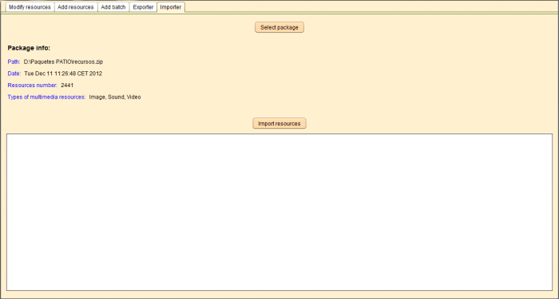Image resolution: width=559 pixels, height=299 pixels.
Task: Open the Add resources tab
Action: tap(76, 7)
